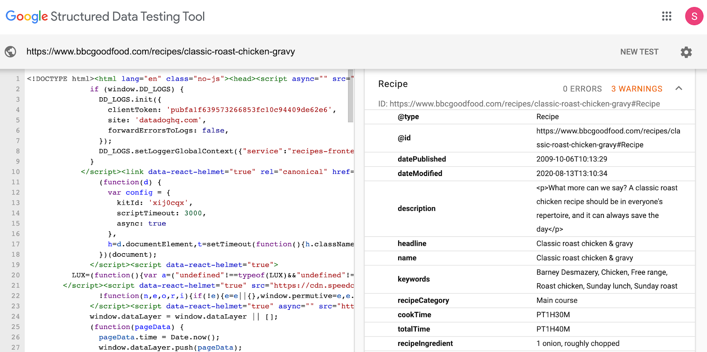
Task: Click the Recipe ID URL line
Action: [x=519, y=104]
